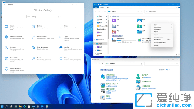The width and height of the screenshot is (194, 109).
Task: Open Update & Security settings
Action: tap(15, 70)
